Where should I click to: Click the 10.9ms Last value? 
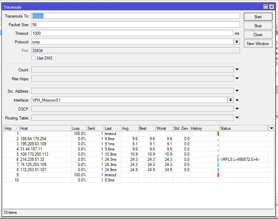coord(110,154)
